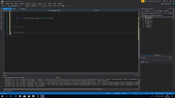
Task: Open the Отладка menu
Action: (27, 4)
